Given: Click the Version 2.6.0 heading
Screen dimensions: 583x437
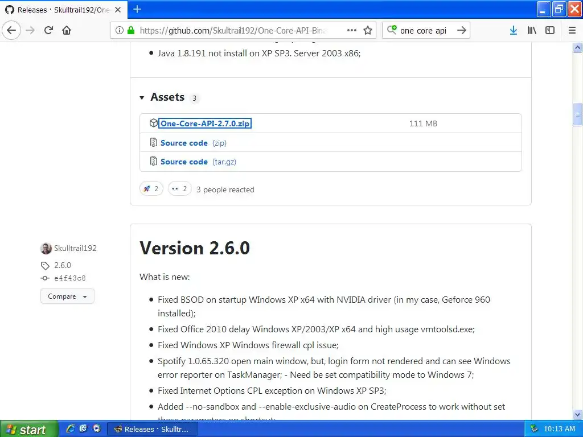Looking at the screenshot, I should click(x=195, y=248).
